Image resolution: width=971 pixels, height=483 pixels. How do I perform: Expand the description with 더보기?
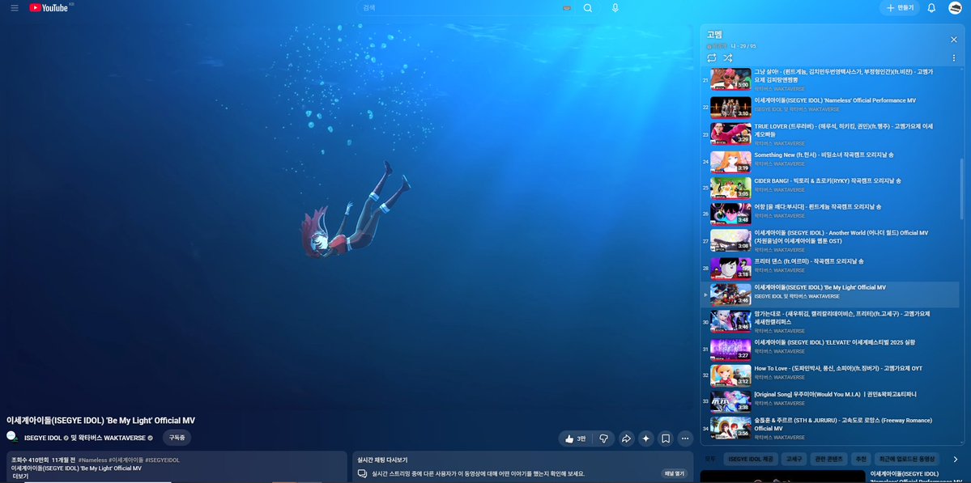[x=20, y=477]
